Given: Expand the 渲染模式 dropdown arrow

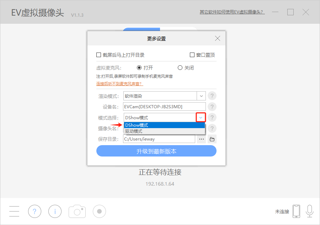Looking at the screenshot, I should pyautogui.click(x=201, y=96).
